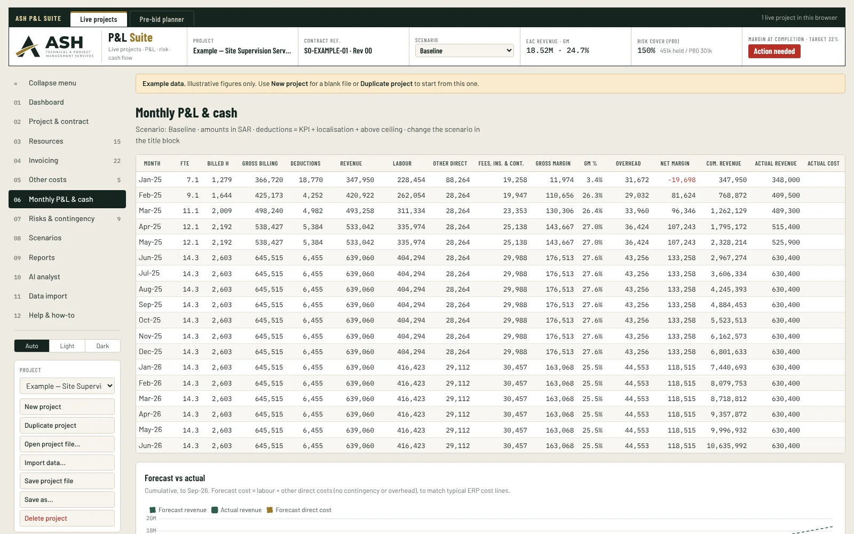This screenshot has width=854, height=534.
Task: Click Actual revenue legend swatch
Action: click(215, 510)
